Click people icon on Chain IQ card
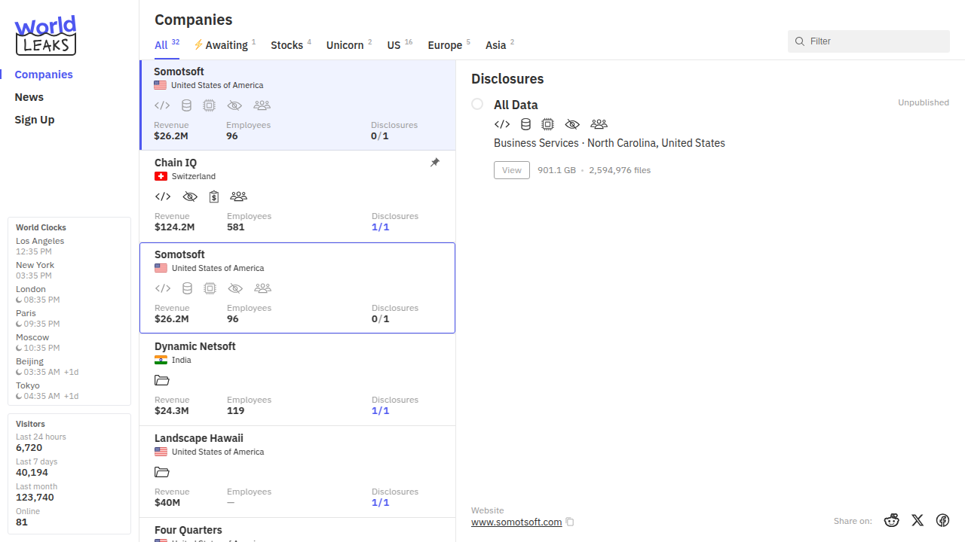The width and height of the screenshot is (965, 542). pos(238,196)
